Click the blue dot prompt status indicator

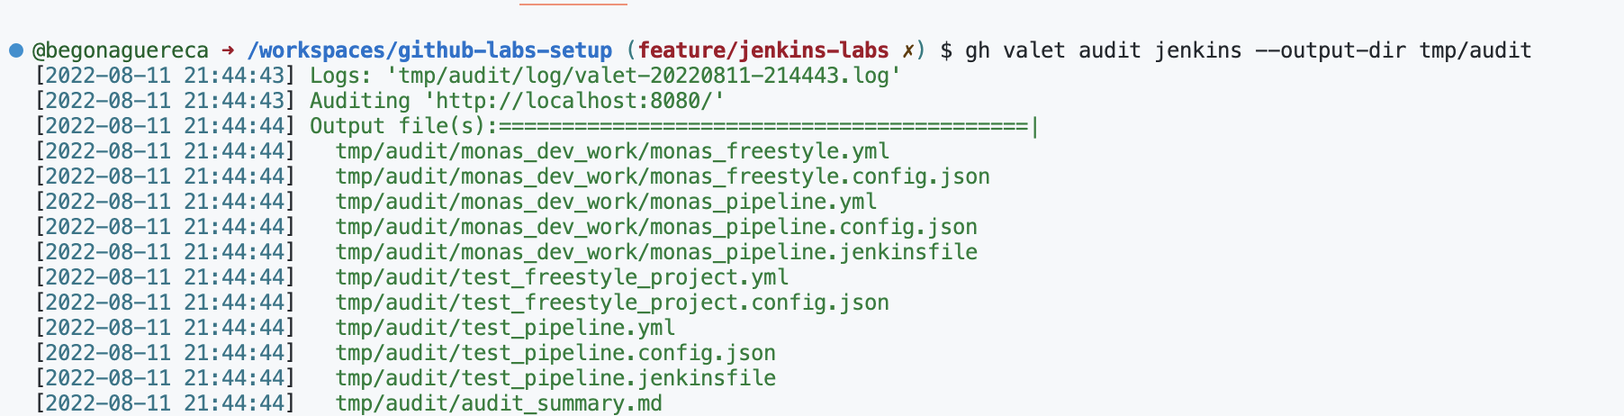tap(16, 50)
